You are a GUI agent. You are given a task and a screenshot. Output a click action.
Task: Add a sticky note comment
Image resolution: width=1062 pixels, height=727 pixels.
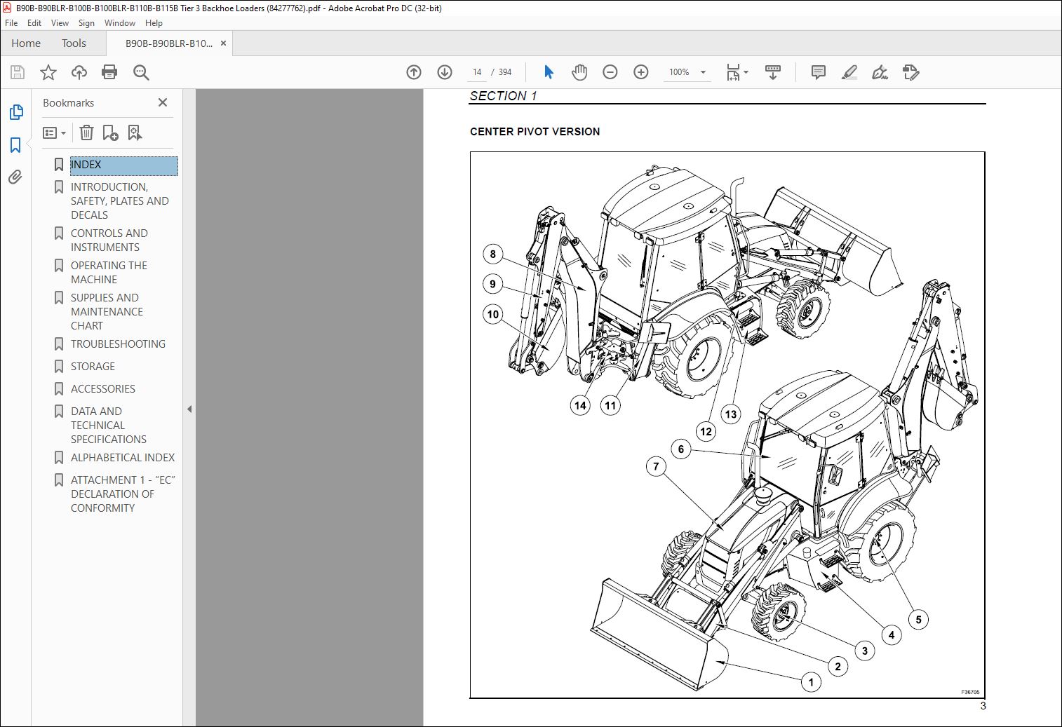tap(818, 72)
